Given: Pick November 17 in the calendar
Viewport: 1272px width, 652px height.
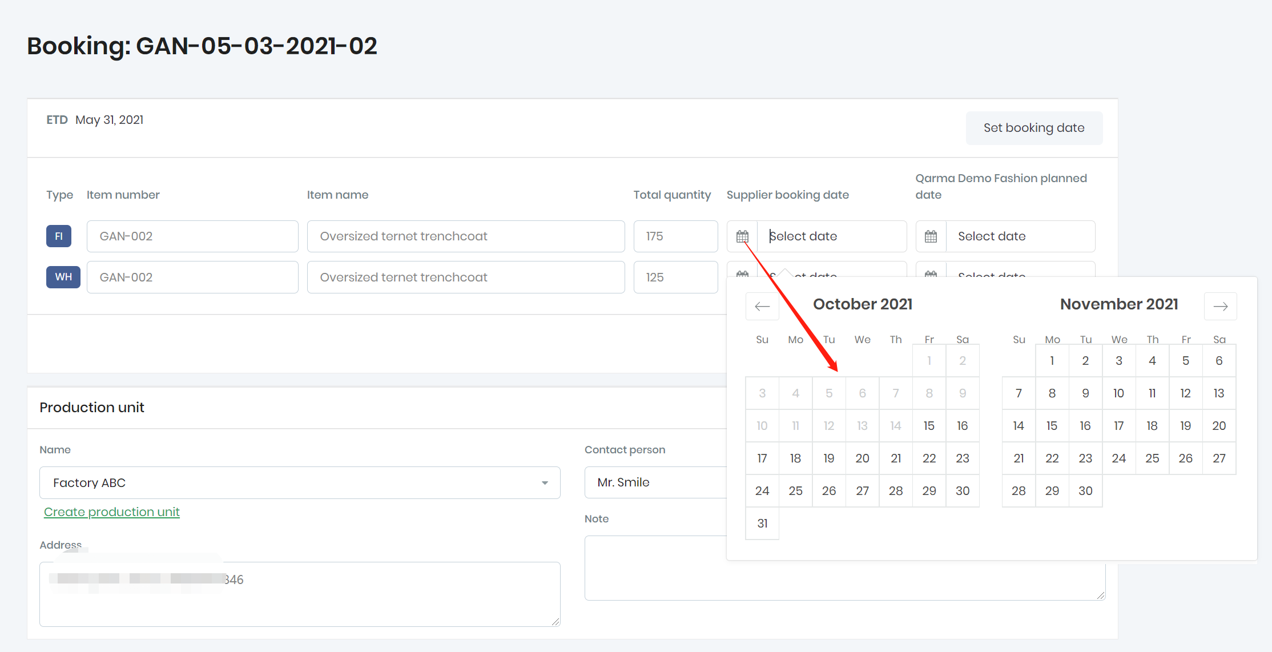Looking at the screenshot, I should (1118, 426).
